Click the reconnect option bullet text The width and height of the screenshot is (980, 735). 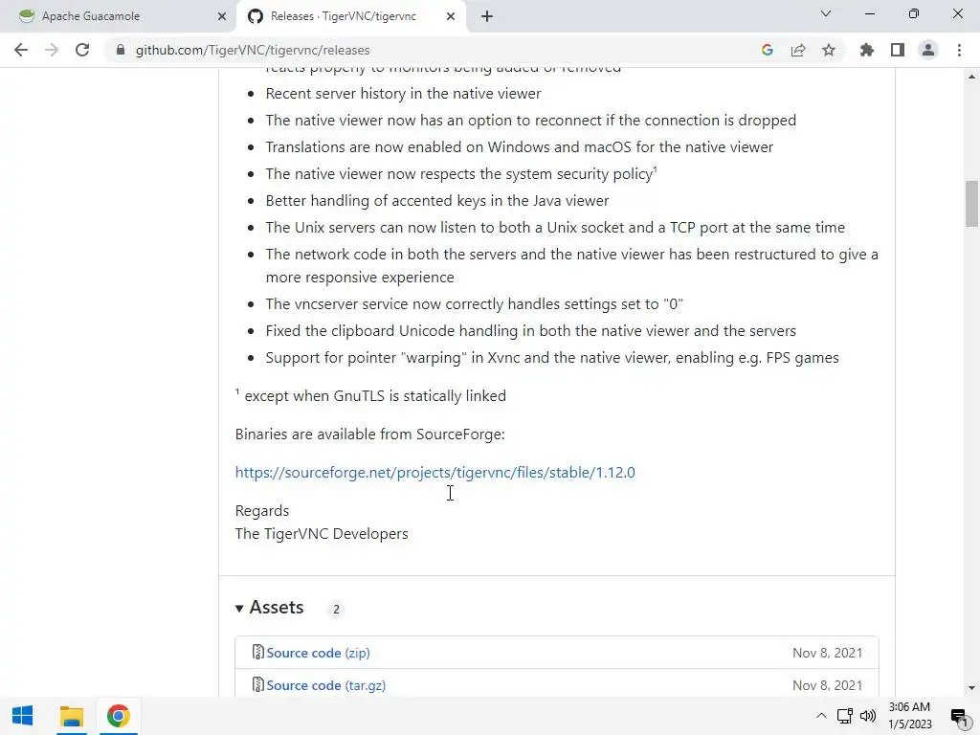click(x=530, y=120)
